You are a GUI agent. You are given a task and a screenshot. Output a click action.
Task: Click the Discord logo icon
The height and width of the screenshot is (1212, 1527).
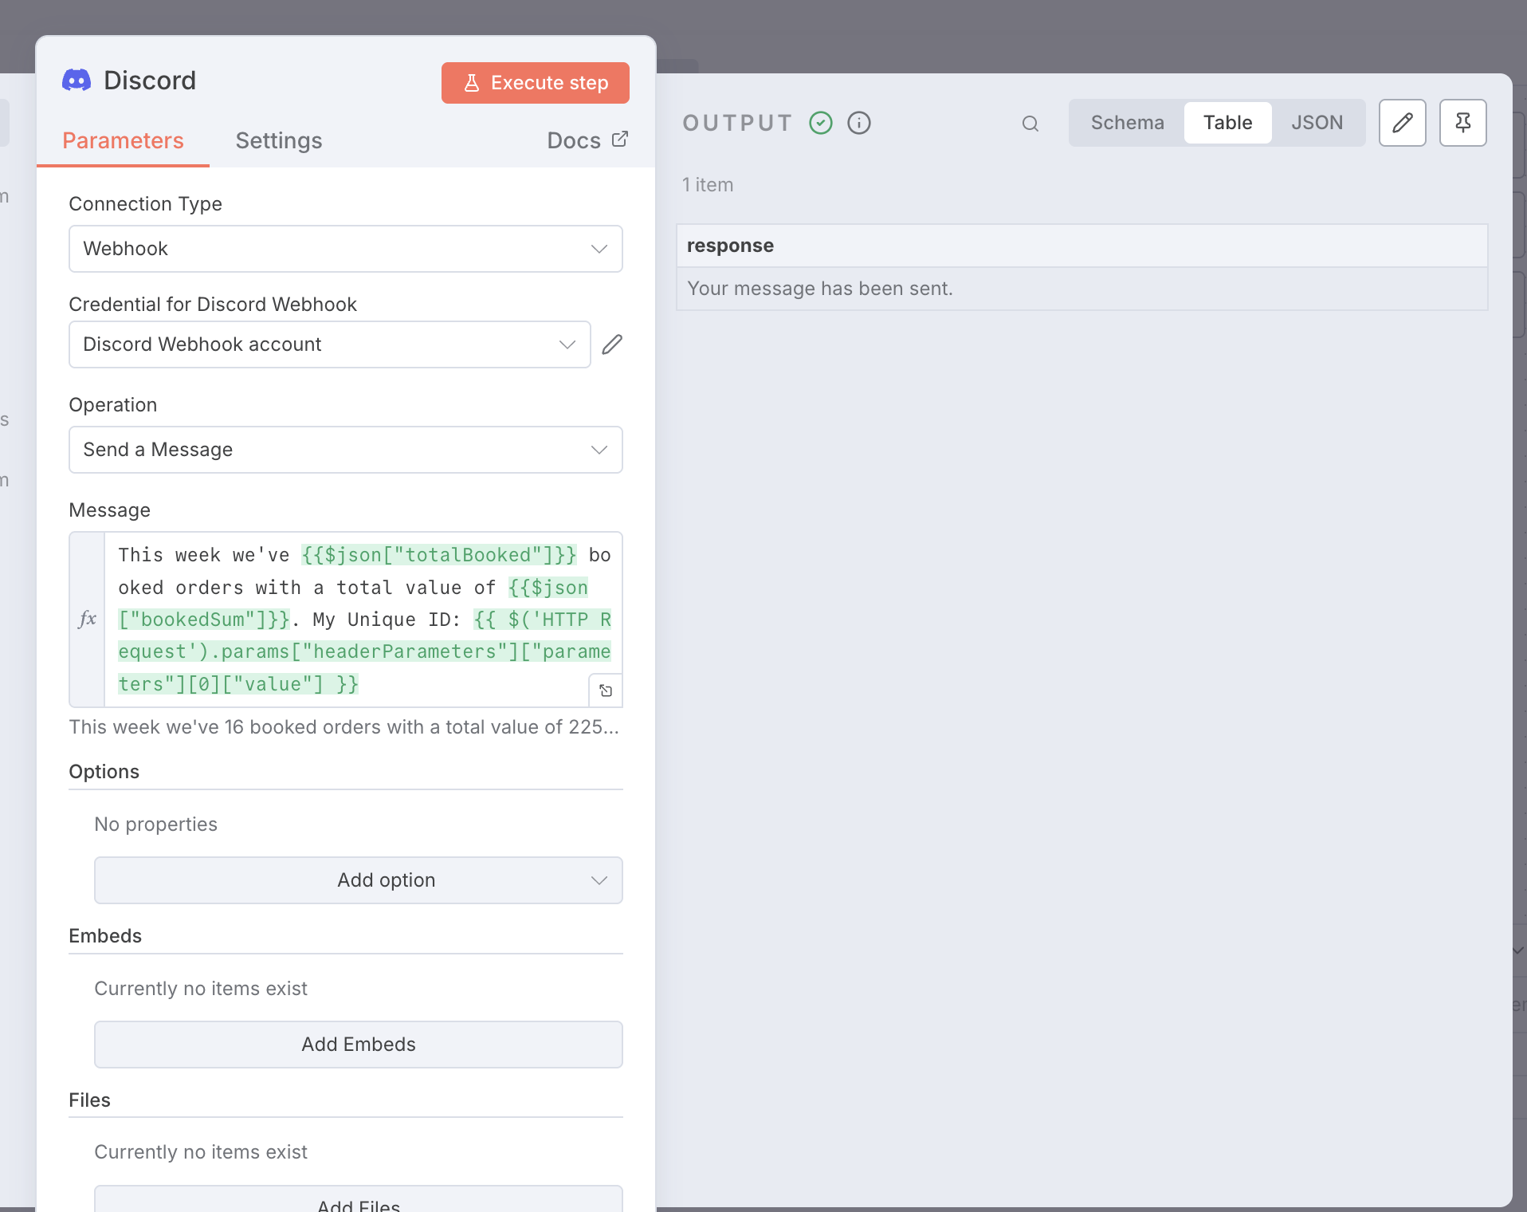pos(77,81)
